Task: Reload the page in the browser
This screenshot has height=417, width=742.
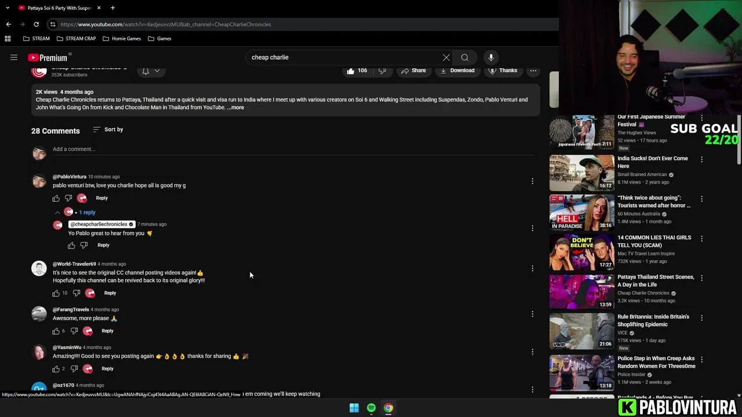Action: 36,24
